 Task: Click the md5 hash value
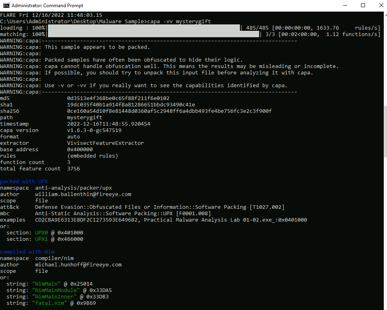point(118,98)
